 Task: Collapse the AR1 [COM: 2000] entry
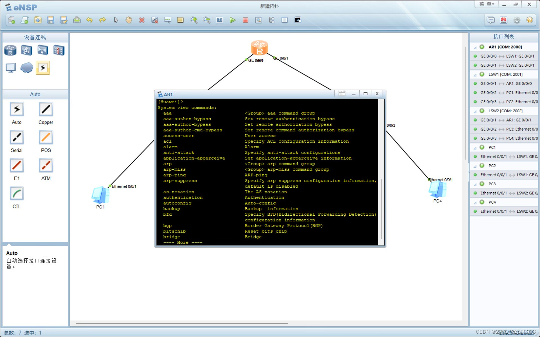click(x=475, y=47)
